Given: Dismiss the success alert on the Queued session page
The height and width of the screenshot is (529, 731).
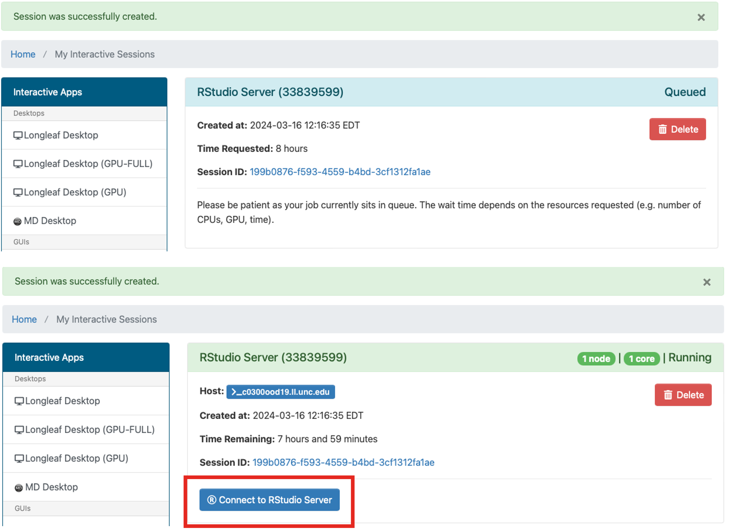Looking at the screenshot, I should click(701, 17).
